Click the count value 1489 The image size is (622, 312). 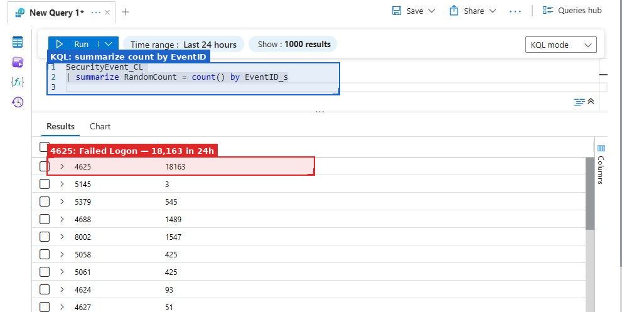coord(173,220)
